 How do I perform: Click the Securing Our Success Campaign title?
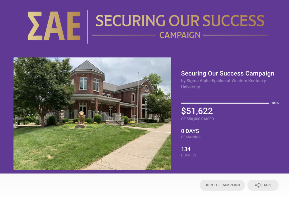click(227, 73)
